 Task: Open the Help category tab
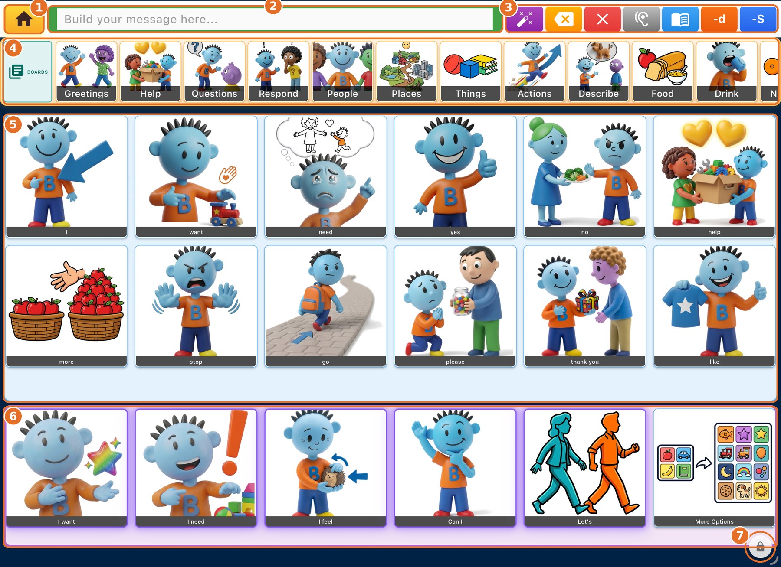pos(150,72)
